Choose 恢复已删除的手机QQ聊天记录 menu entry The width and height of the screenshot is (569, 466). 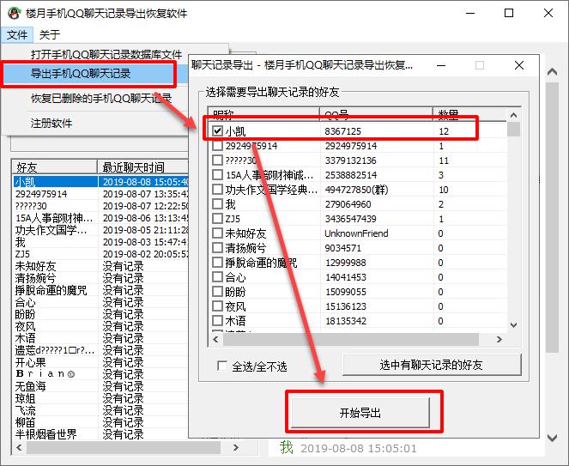click(x=101, y=99)
